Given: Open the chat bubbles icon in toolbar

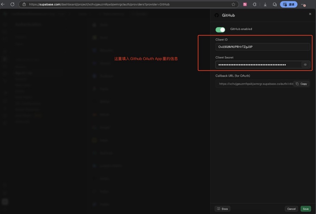Looking at the screenshot, I should click(x=275, y=4).
